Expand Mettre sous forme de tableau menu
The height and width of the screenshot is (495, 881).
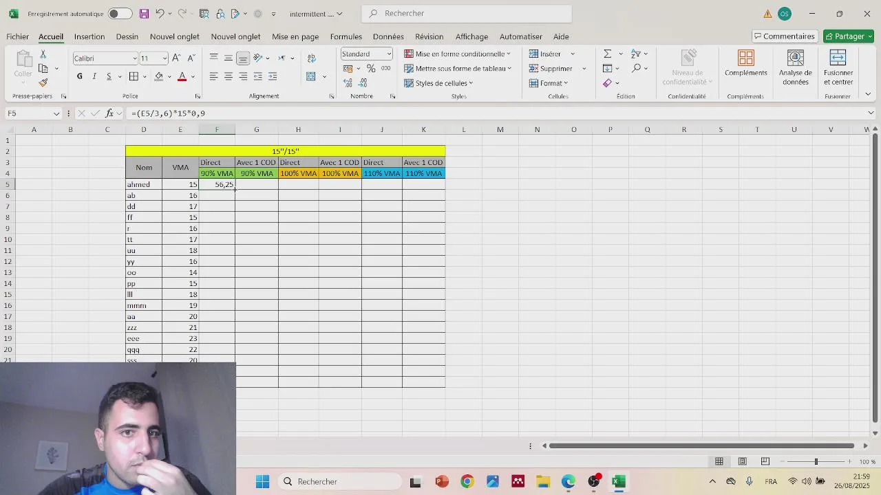point(458,68)
